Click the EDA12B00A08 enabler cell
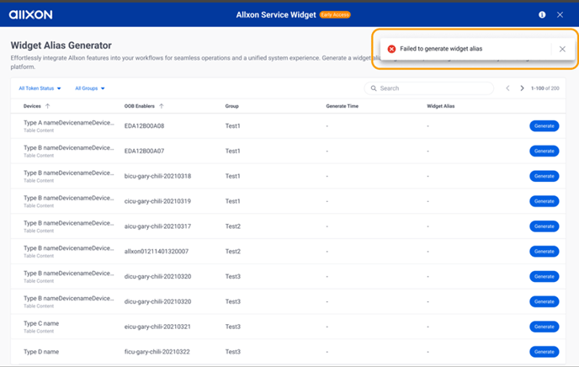The image size is (579, 367). click(x=145, y=126)
